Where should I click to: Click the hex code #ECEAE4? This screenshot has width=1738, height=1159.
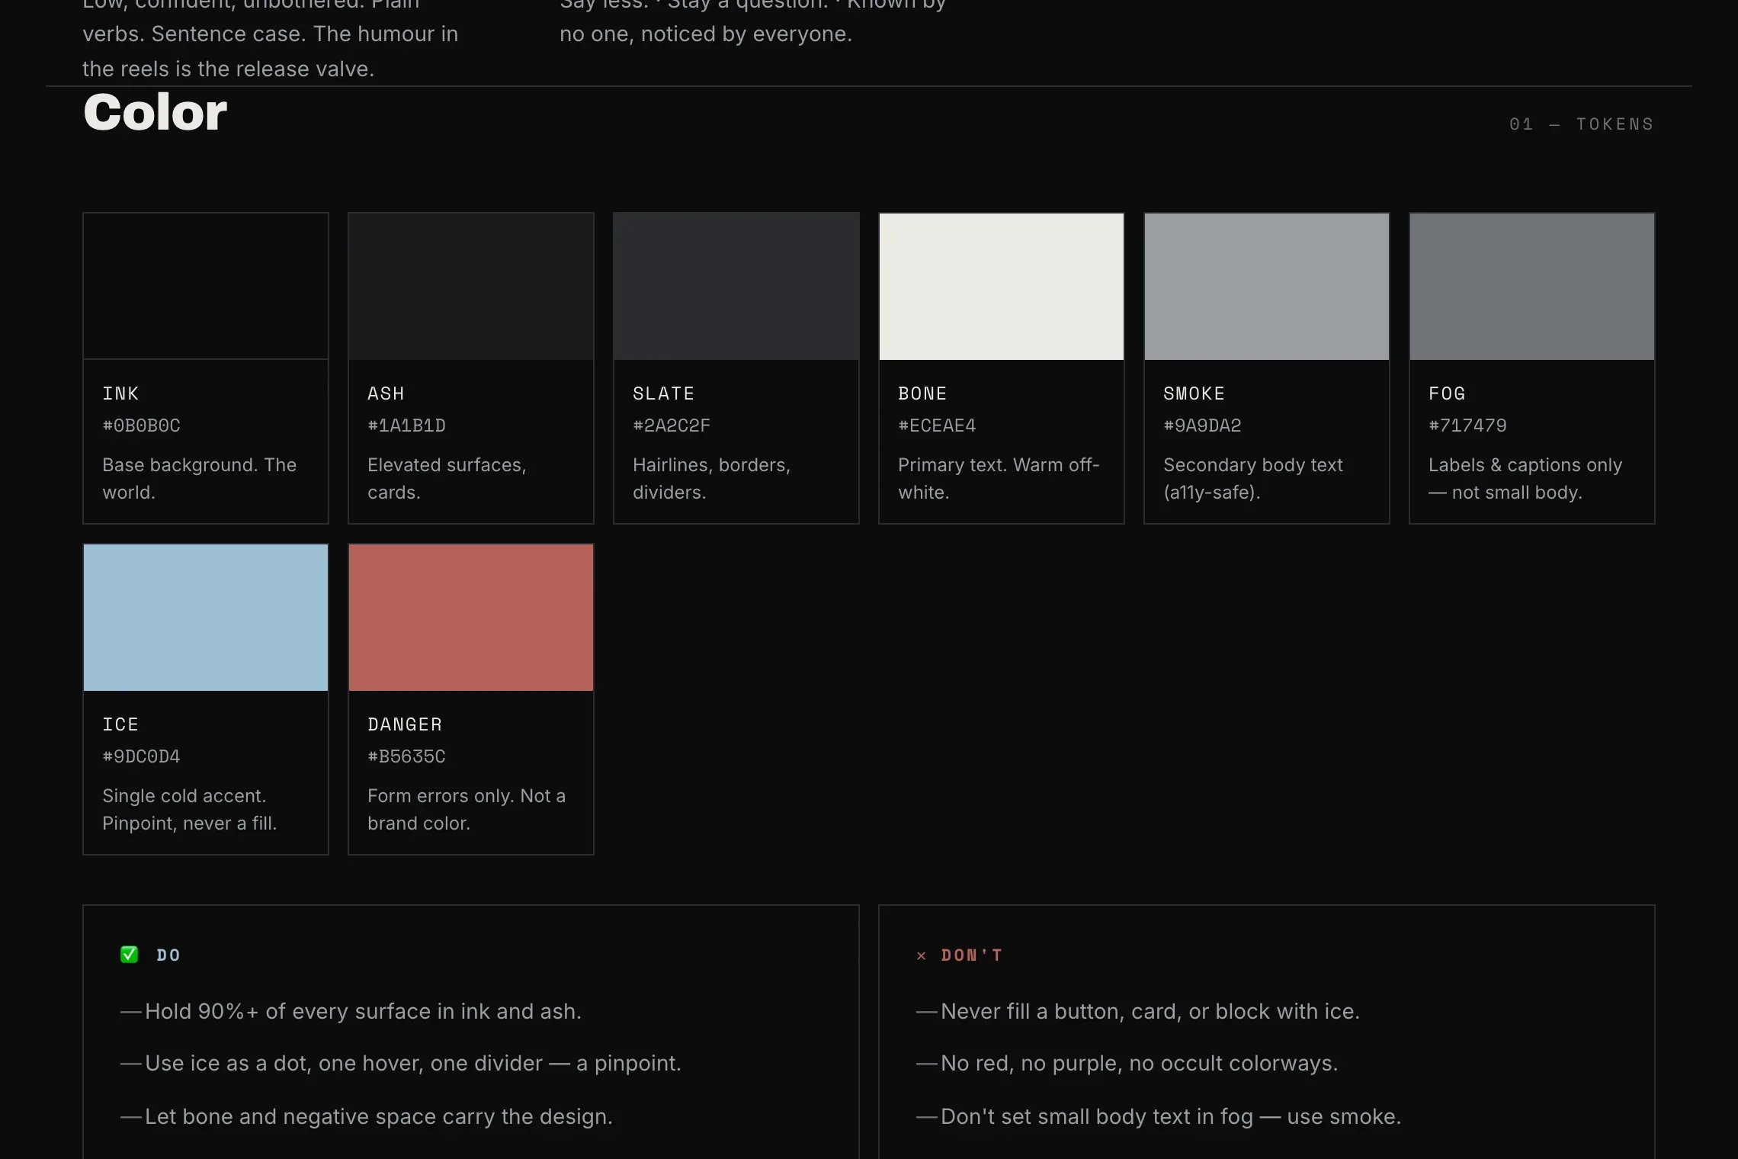(x=937, y=425)
